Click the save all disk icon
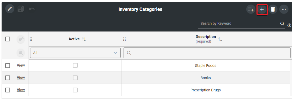Image resolution: width=294 pixels, height=100 pixels. click(21, 9)
